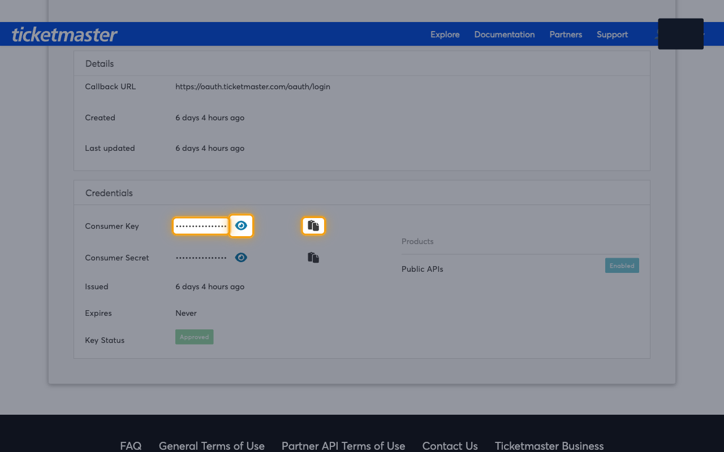Open General Terms of Use link
The width and height of the screenshot is (724, 452).
click(x=212, y=446)
